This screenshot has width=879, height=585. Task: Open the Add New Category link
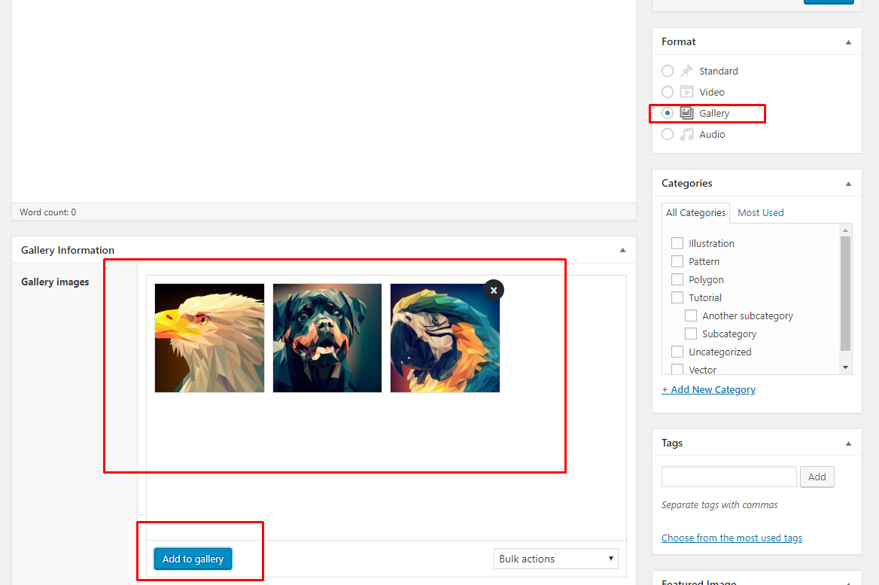[708, 389]
